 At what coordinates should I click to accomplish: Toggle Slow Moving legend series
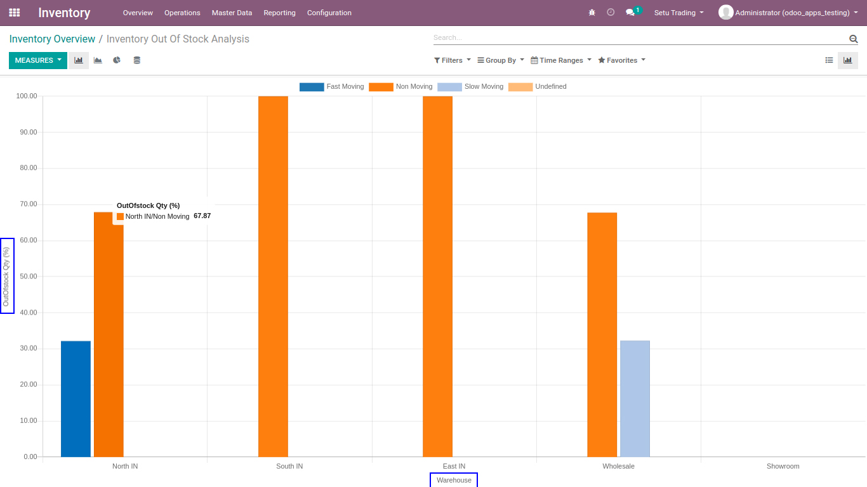point(470,87)
